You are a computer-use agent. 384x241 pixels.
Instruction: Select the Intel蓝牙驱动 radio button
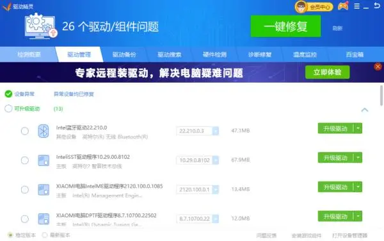[25, 131]
